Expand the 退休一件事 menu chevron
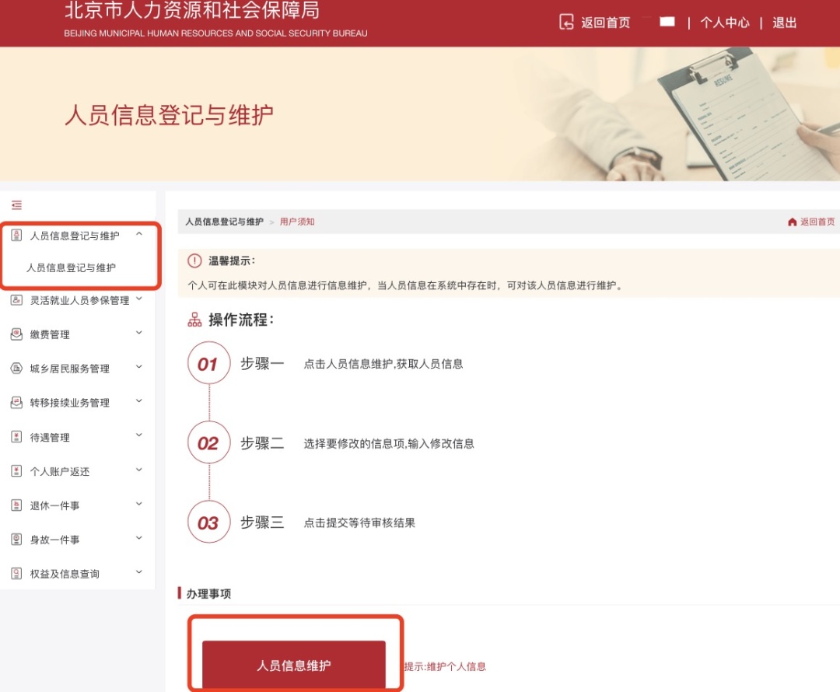840x692 pixels. click(x=138, y=504)
